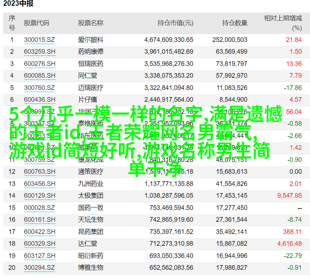Select stock name 恒瑞医药
The width and height of the screenshot is (310, 278).
[91, 64]
